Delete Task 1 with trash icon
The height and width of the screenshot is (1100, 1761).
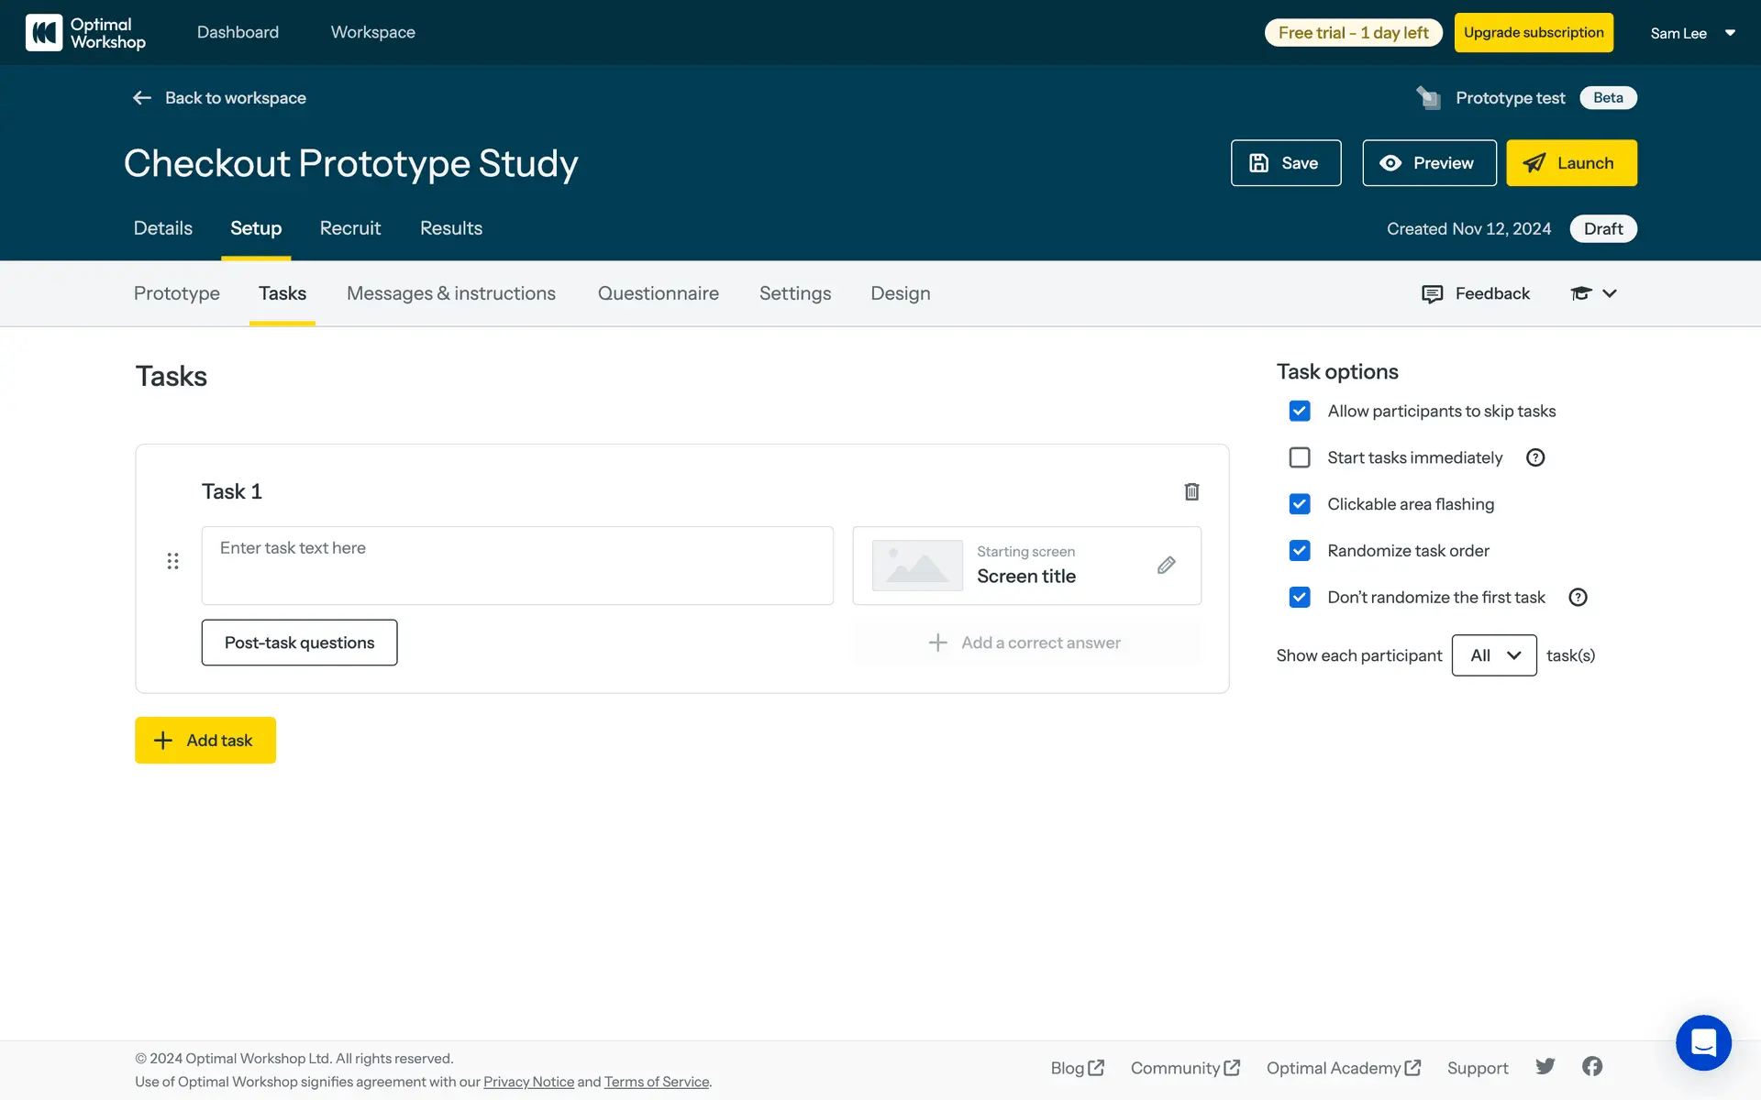tap(1191, 491)
